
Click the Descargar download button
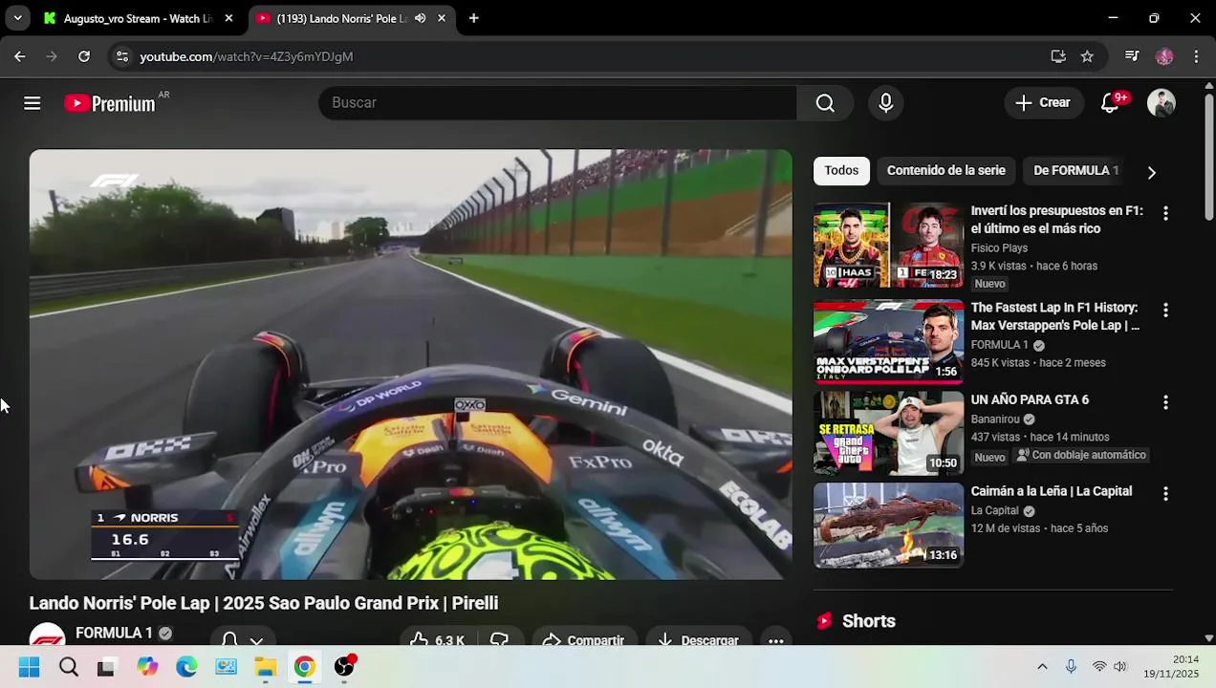(699, 636)
